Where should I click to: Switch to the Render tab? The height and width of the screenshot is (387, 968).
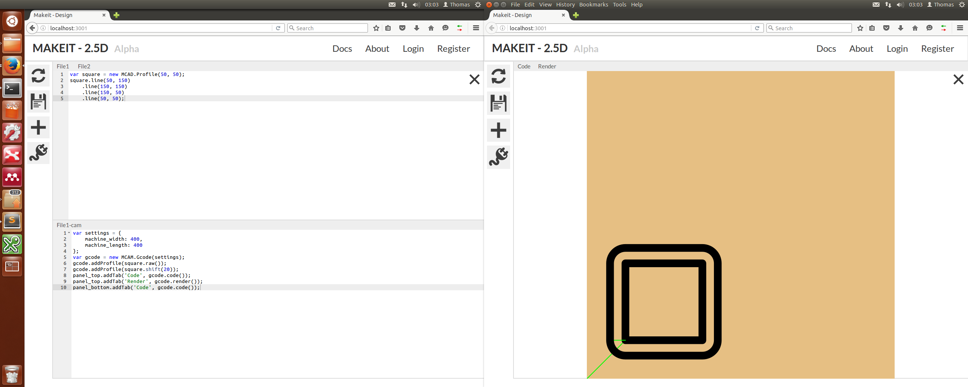pyautogui.click(x=547, y=67)
